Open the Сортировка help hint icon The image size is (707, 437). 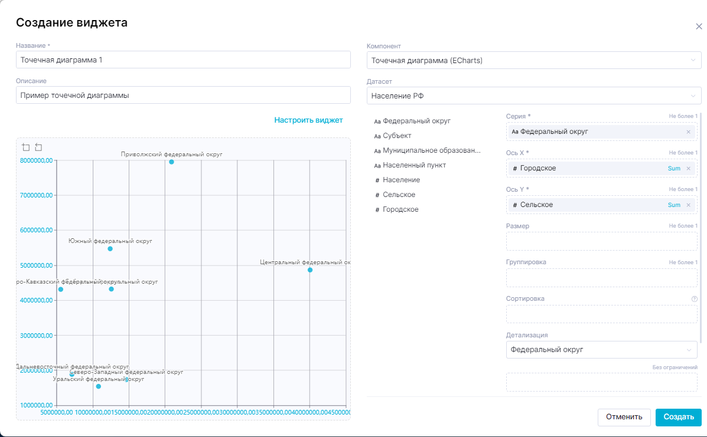tap(695, 299)
